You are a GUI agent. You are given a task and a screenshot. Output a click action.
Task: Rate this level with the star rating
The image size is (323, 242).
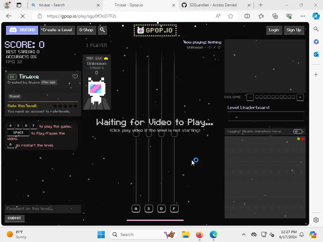[x=65, y=106]
